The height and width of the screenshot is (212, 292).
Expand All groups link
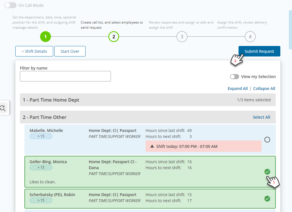point(238,89)
